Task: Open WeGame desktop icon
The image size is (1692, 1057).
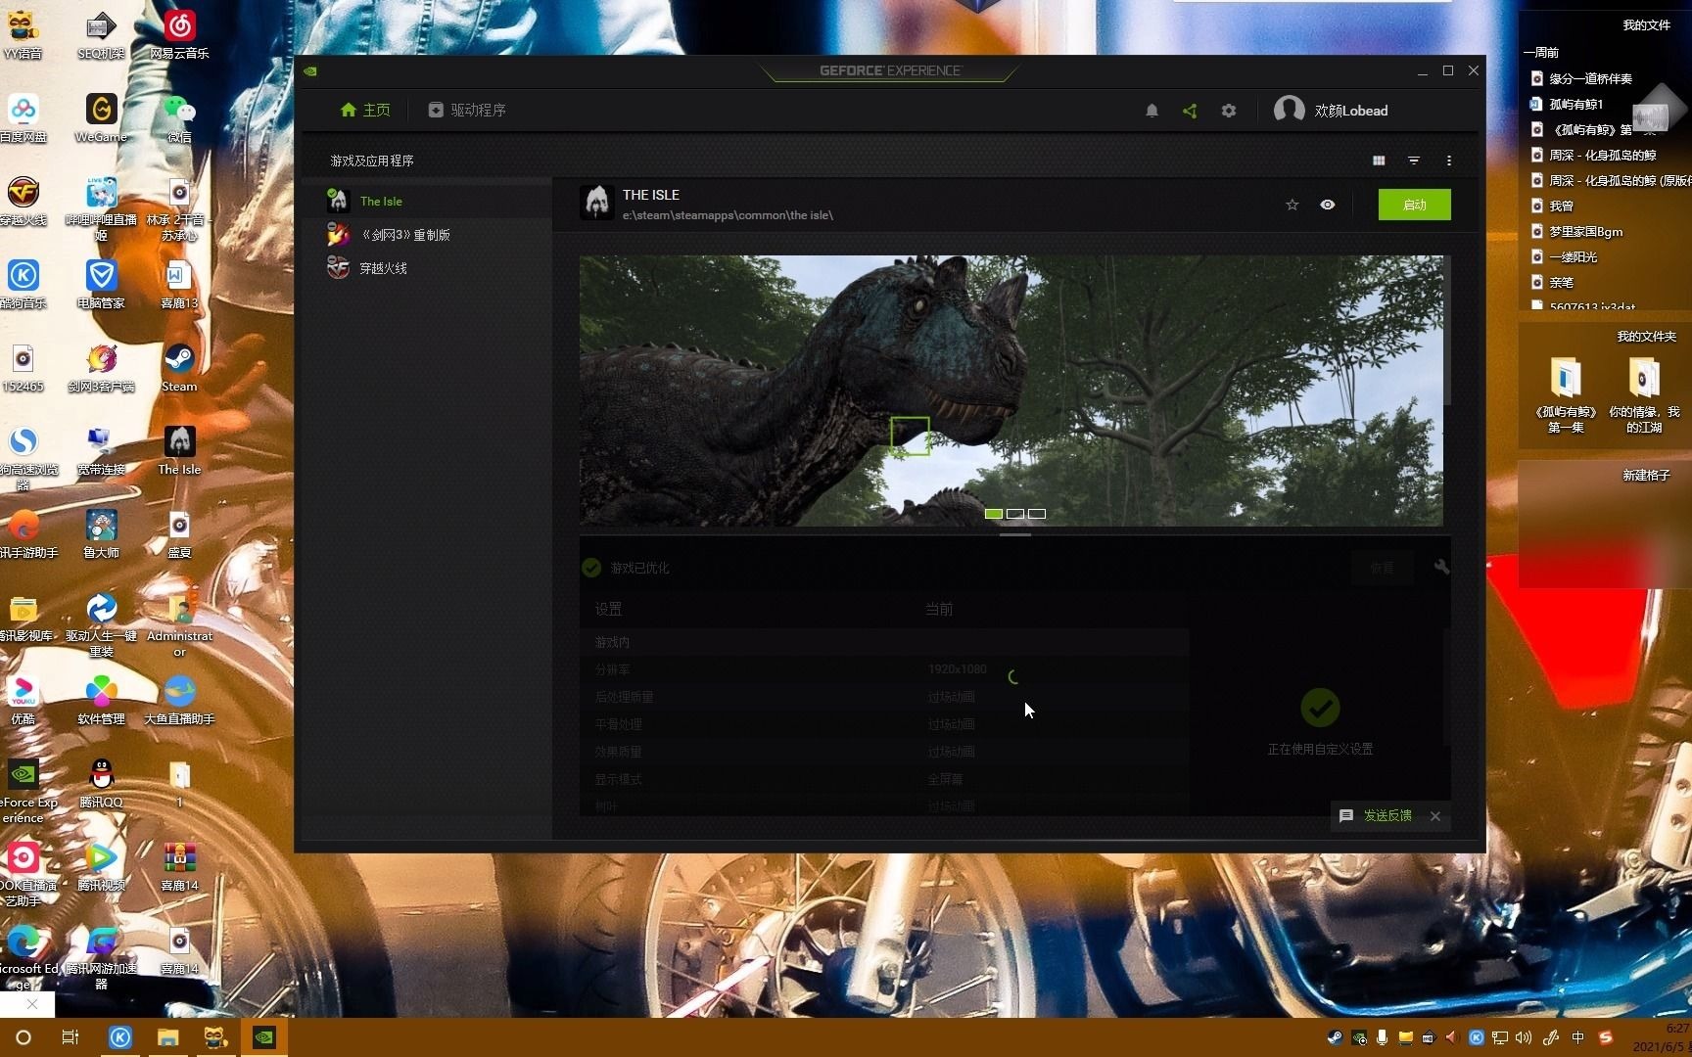Action: [x=101, y=117]
